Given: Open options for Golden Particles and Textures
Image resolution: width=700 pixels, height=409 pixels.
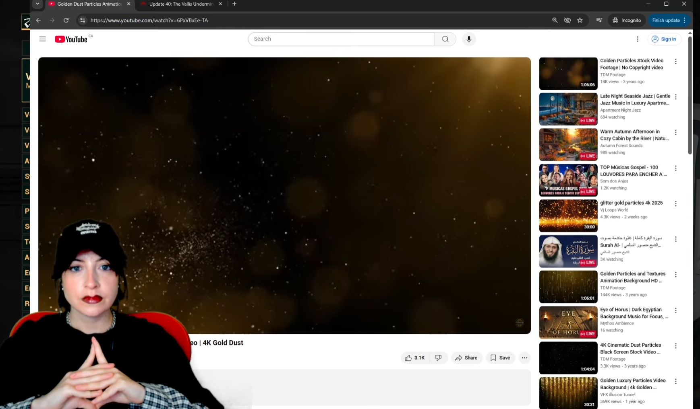Looking at the screenshot, I should [676, 275].
